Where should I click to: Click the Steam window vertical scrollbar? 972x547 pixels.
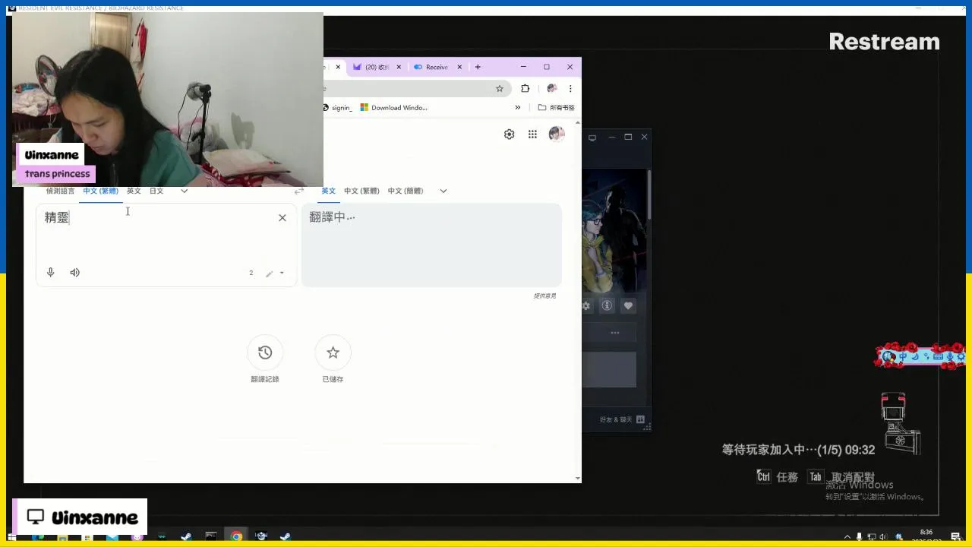pyautogui.click(x=649, y=194)
